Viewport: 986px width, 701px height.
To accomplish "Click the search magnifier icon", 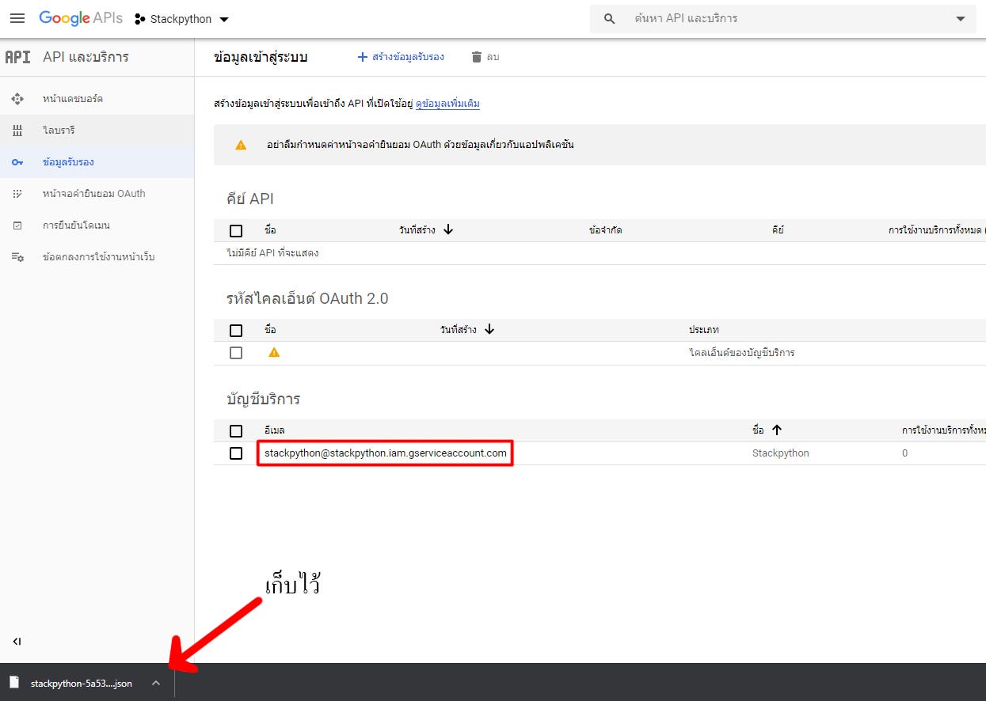I will (609, 18).
